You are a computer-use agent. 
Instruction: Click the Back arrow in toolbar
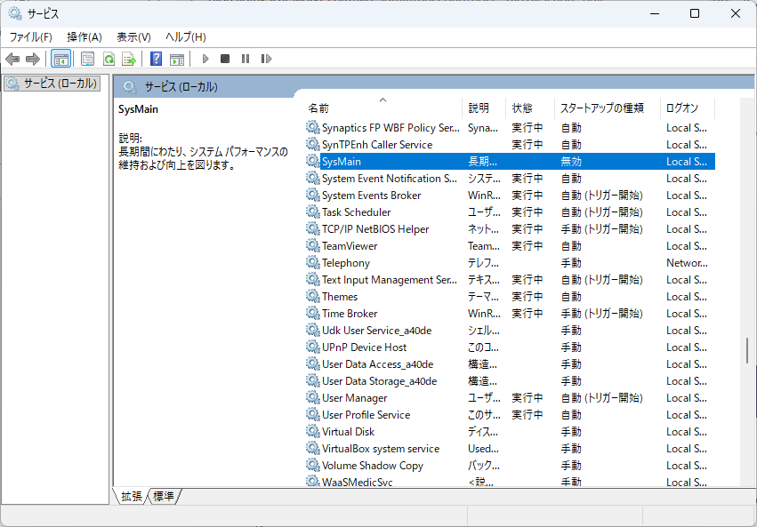coord(12,60)
